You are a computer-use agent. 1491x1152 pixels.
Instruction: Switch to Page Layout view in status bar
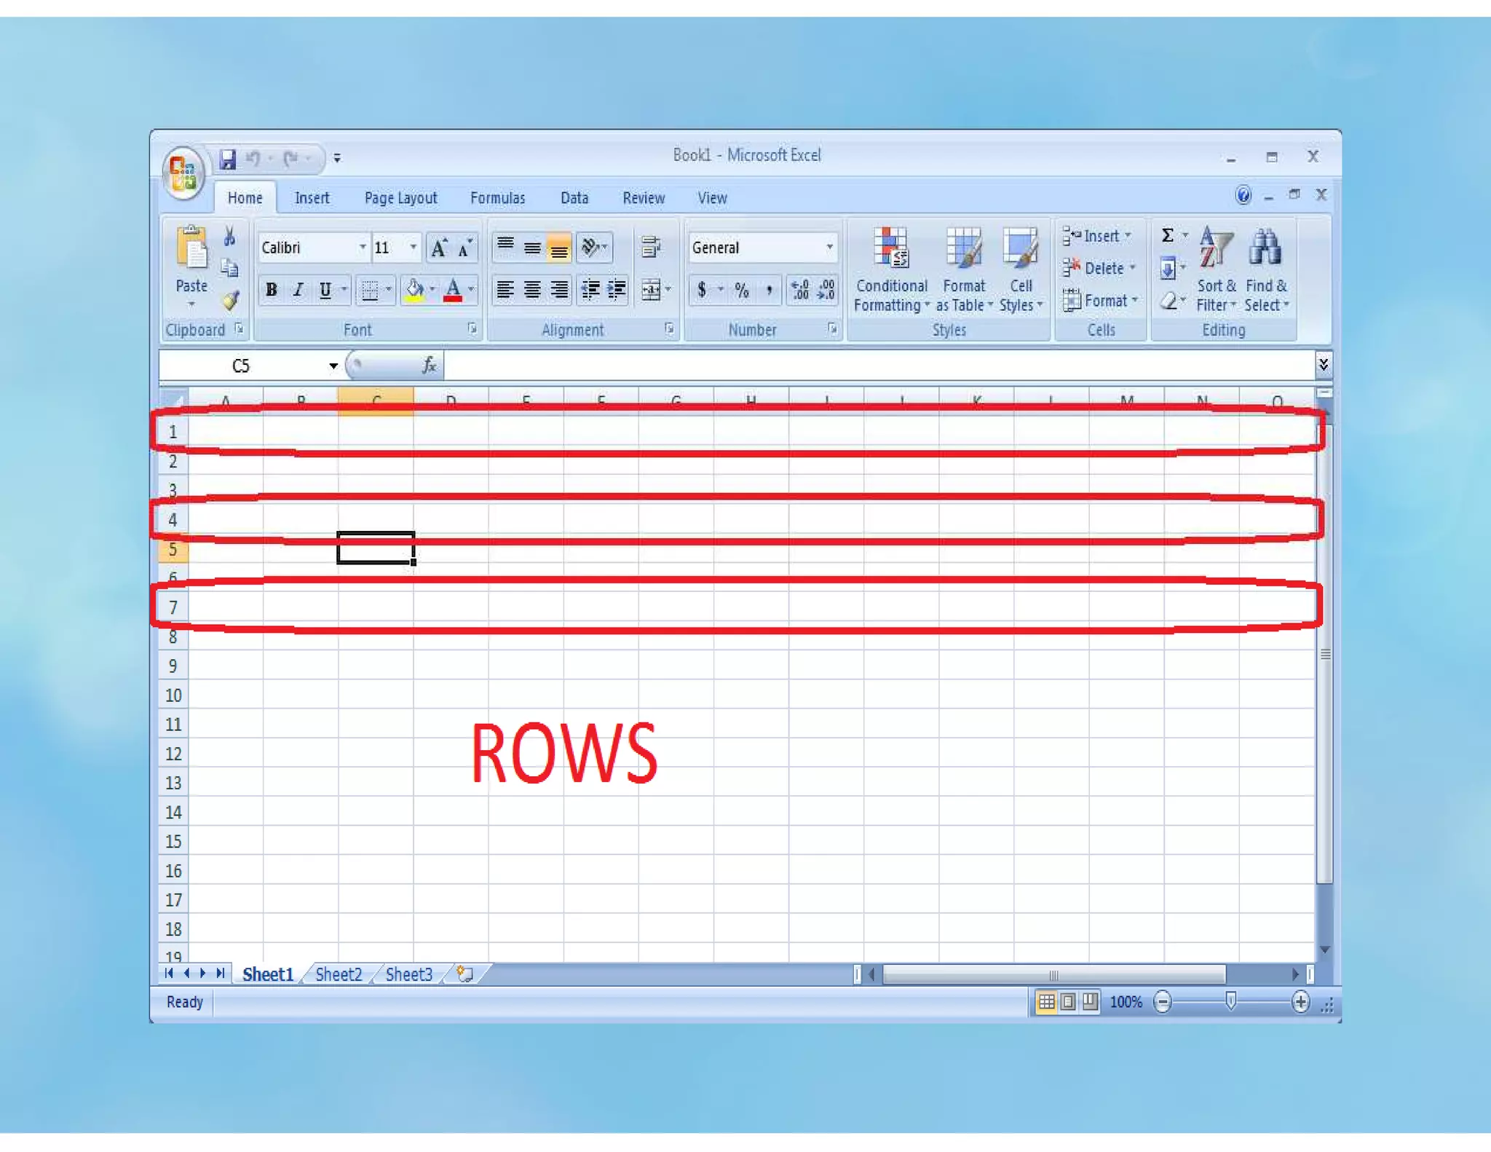[x=1067, y=1002]
